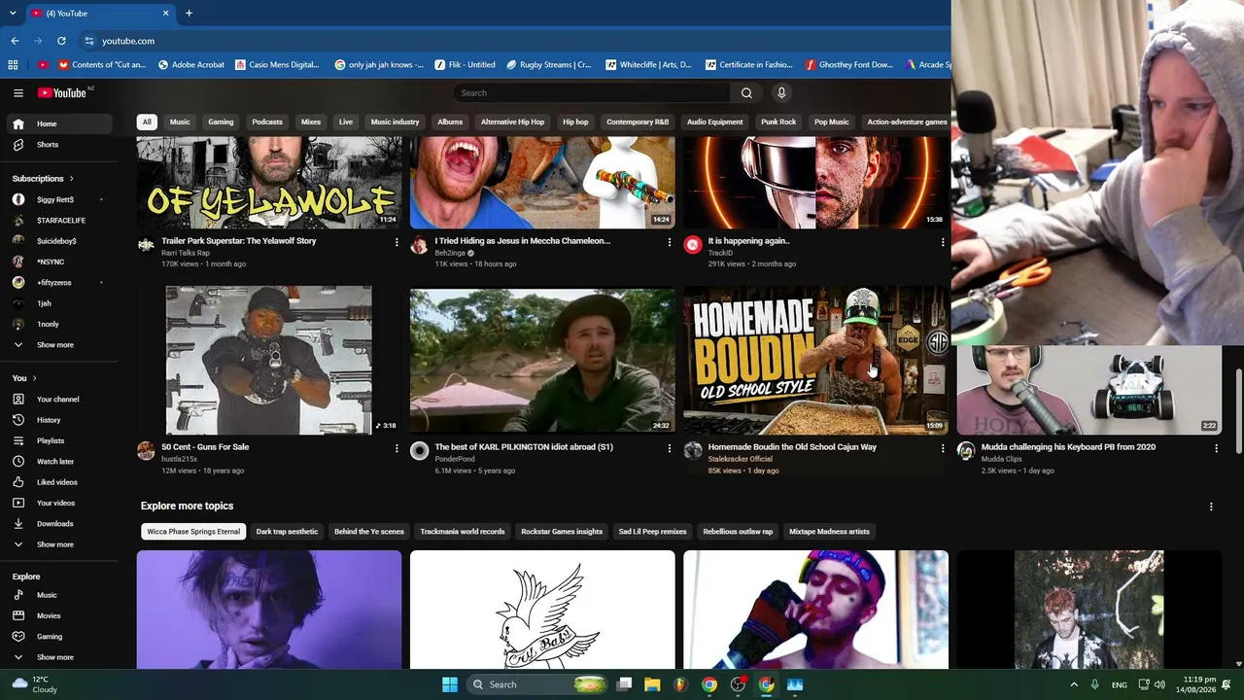The width and height of the screenshot is (1244, 700).
Task: Select the Dark trap aesthetic topic
Action: point(287,532)
